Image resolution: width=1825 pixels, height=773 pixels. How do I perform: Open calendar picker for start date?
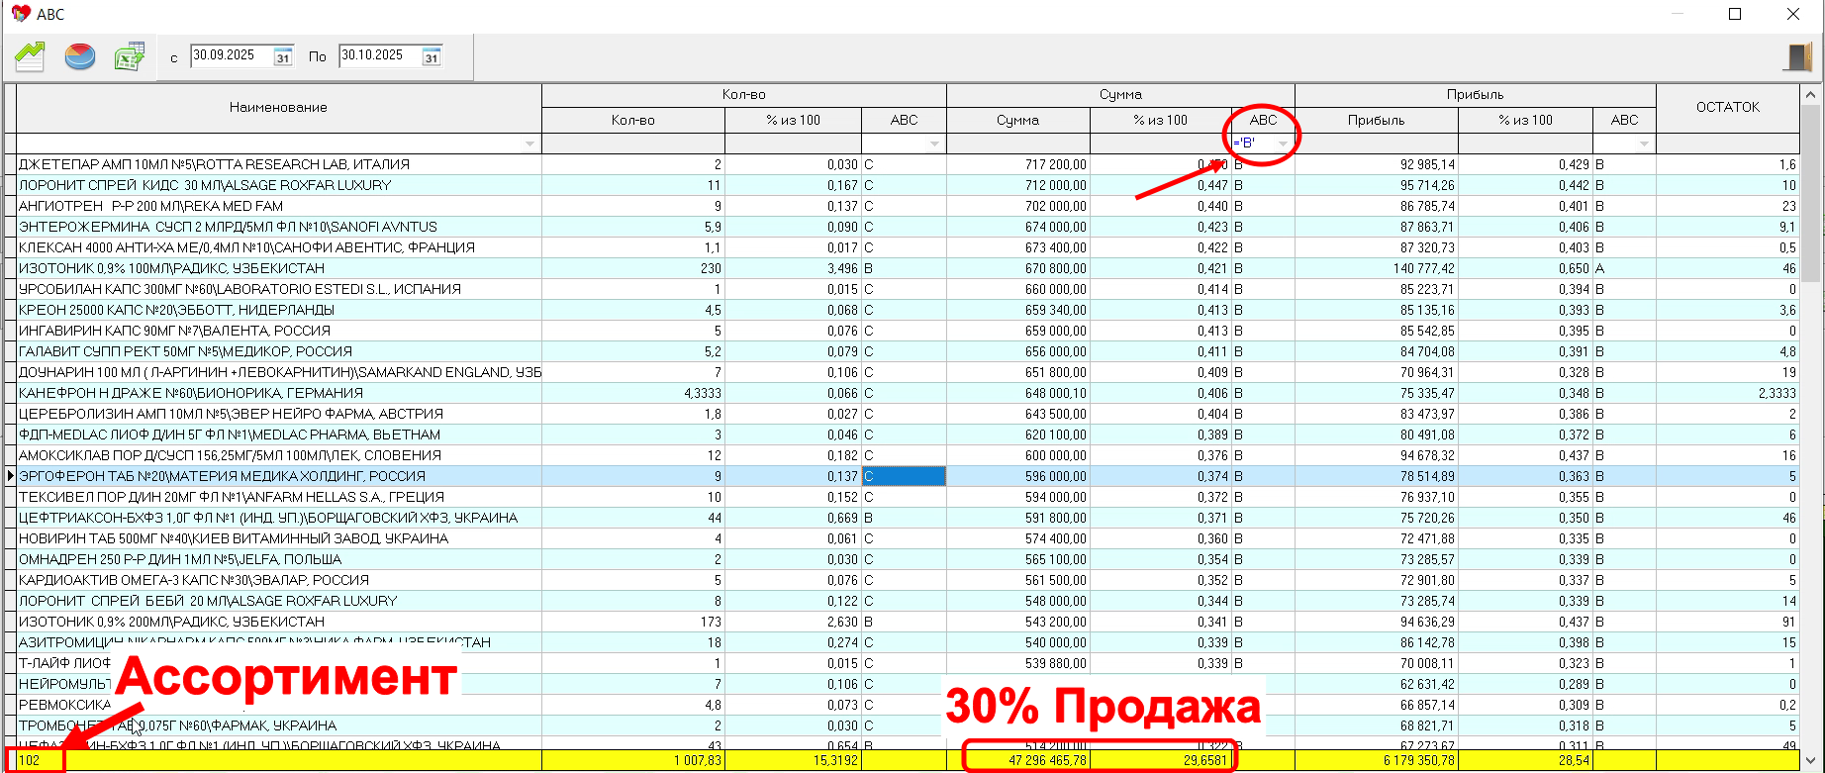pos(283,56)
